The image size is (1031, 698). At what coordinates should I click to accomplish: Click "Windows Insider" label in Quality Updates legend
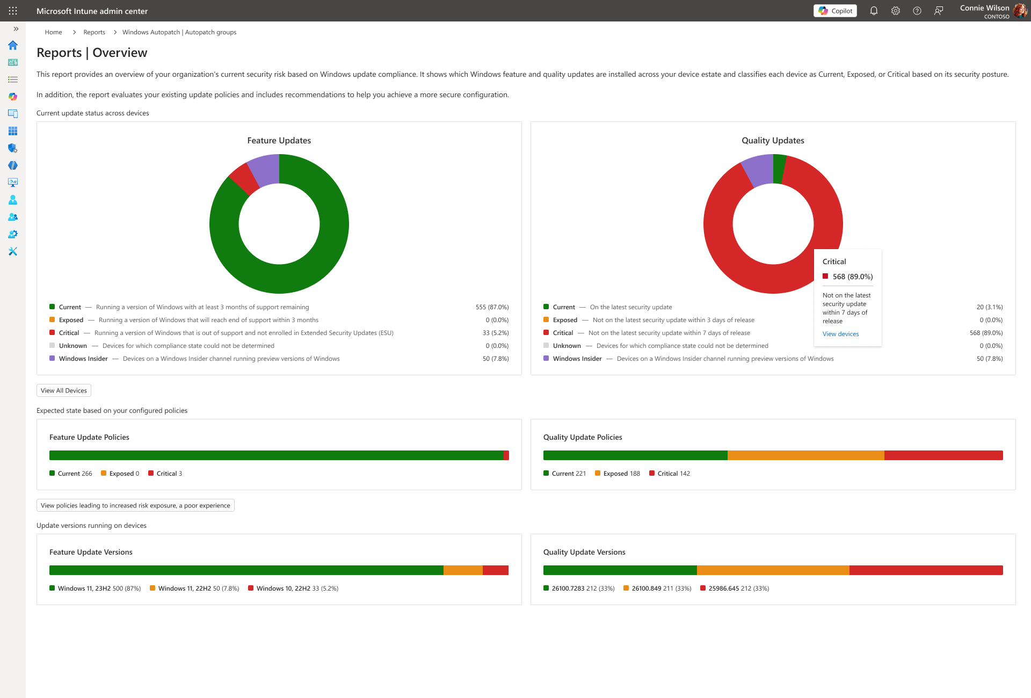click(577, 359)
